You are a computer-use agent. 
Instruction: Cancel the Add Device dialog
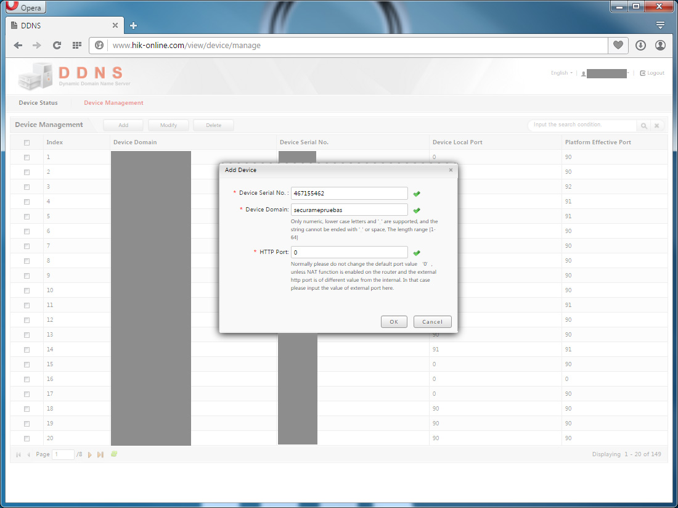coord(433,322)
